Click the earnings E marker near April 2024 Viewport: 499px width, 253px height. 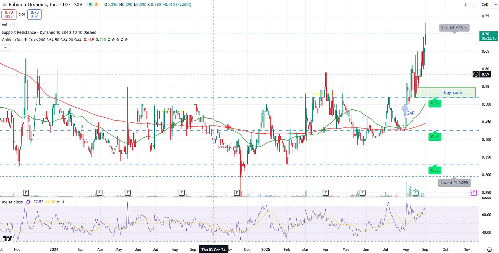coord(99,193)
